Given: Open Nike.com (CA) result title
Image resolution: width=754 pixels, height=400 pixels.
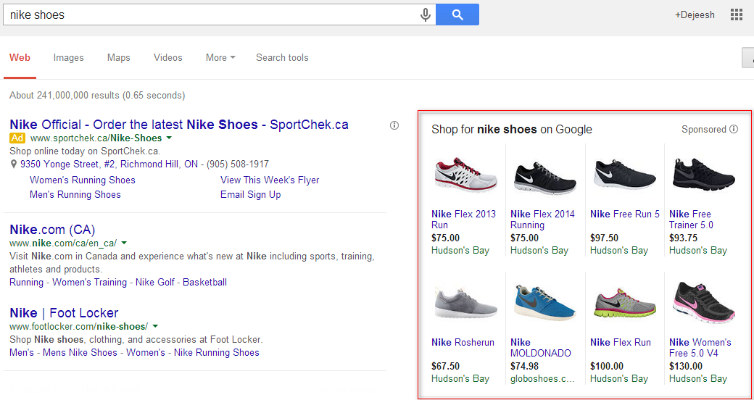Looking at the screenshot, I should 52,229.
